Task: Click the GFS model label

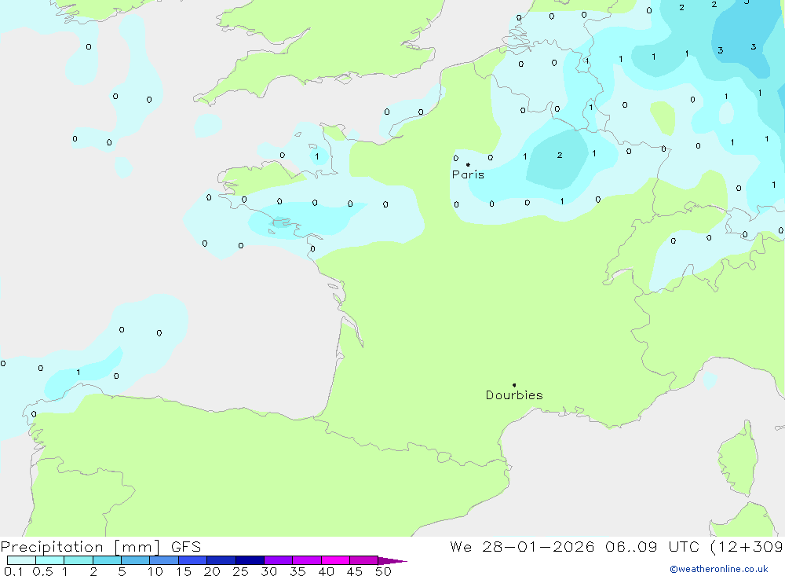Action: (186, 546)
